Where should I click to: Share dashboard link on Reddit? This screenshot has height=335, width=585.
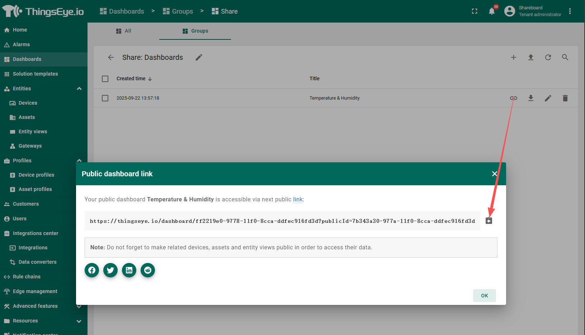(148, 270)
